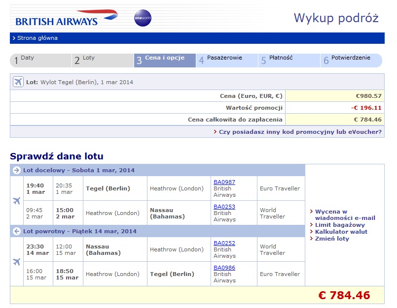Click Euro Traveller in the BA0987 row
The width and height of the screenshot is (397, 308).
point(280,188)
